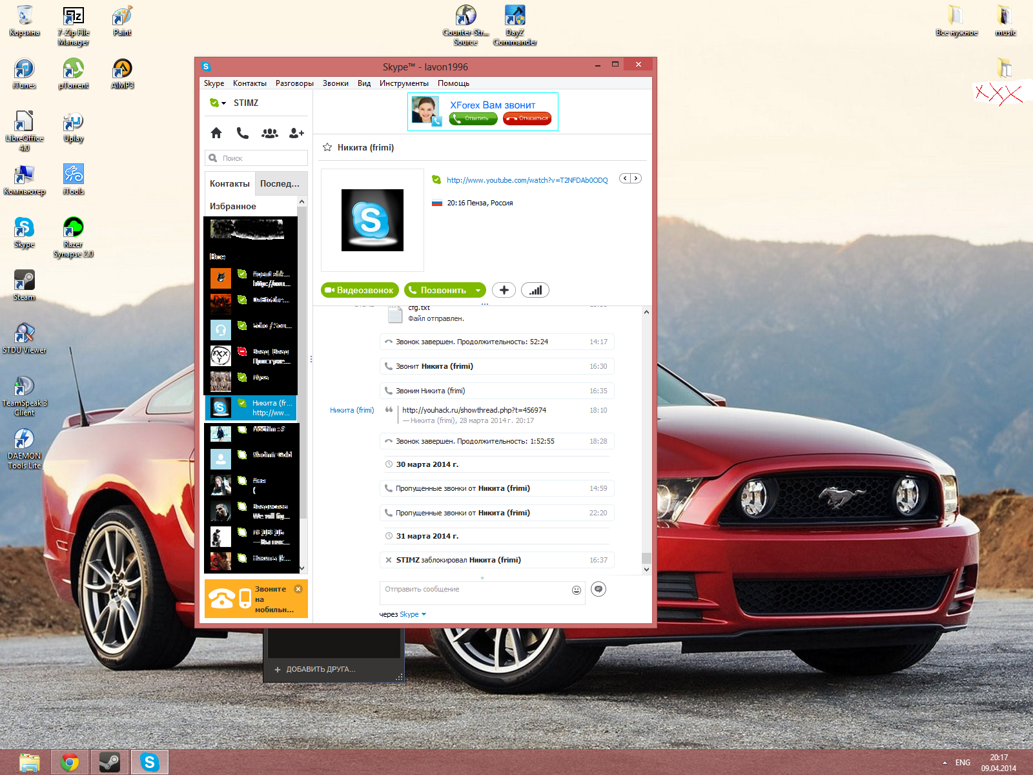Click the contact list scroll-down arrow
This screenshot has width=1033, height=775.
[x=302, y=568]
